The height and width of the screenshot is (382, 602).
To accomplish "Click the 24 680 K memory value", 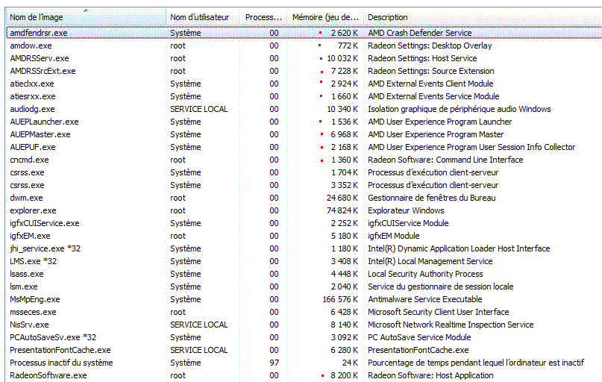I will (x=342, y=198).
